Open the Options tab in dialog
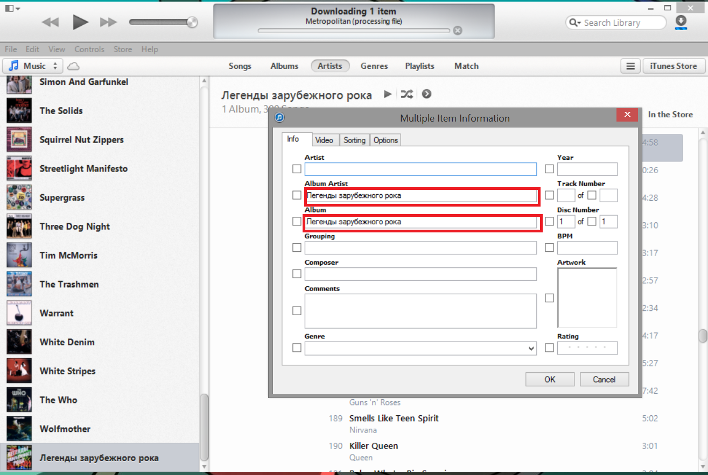 pos(385,140)
